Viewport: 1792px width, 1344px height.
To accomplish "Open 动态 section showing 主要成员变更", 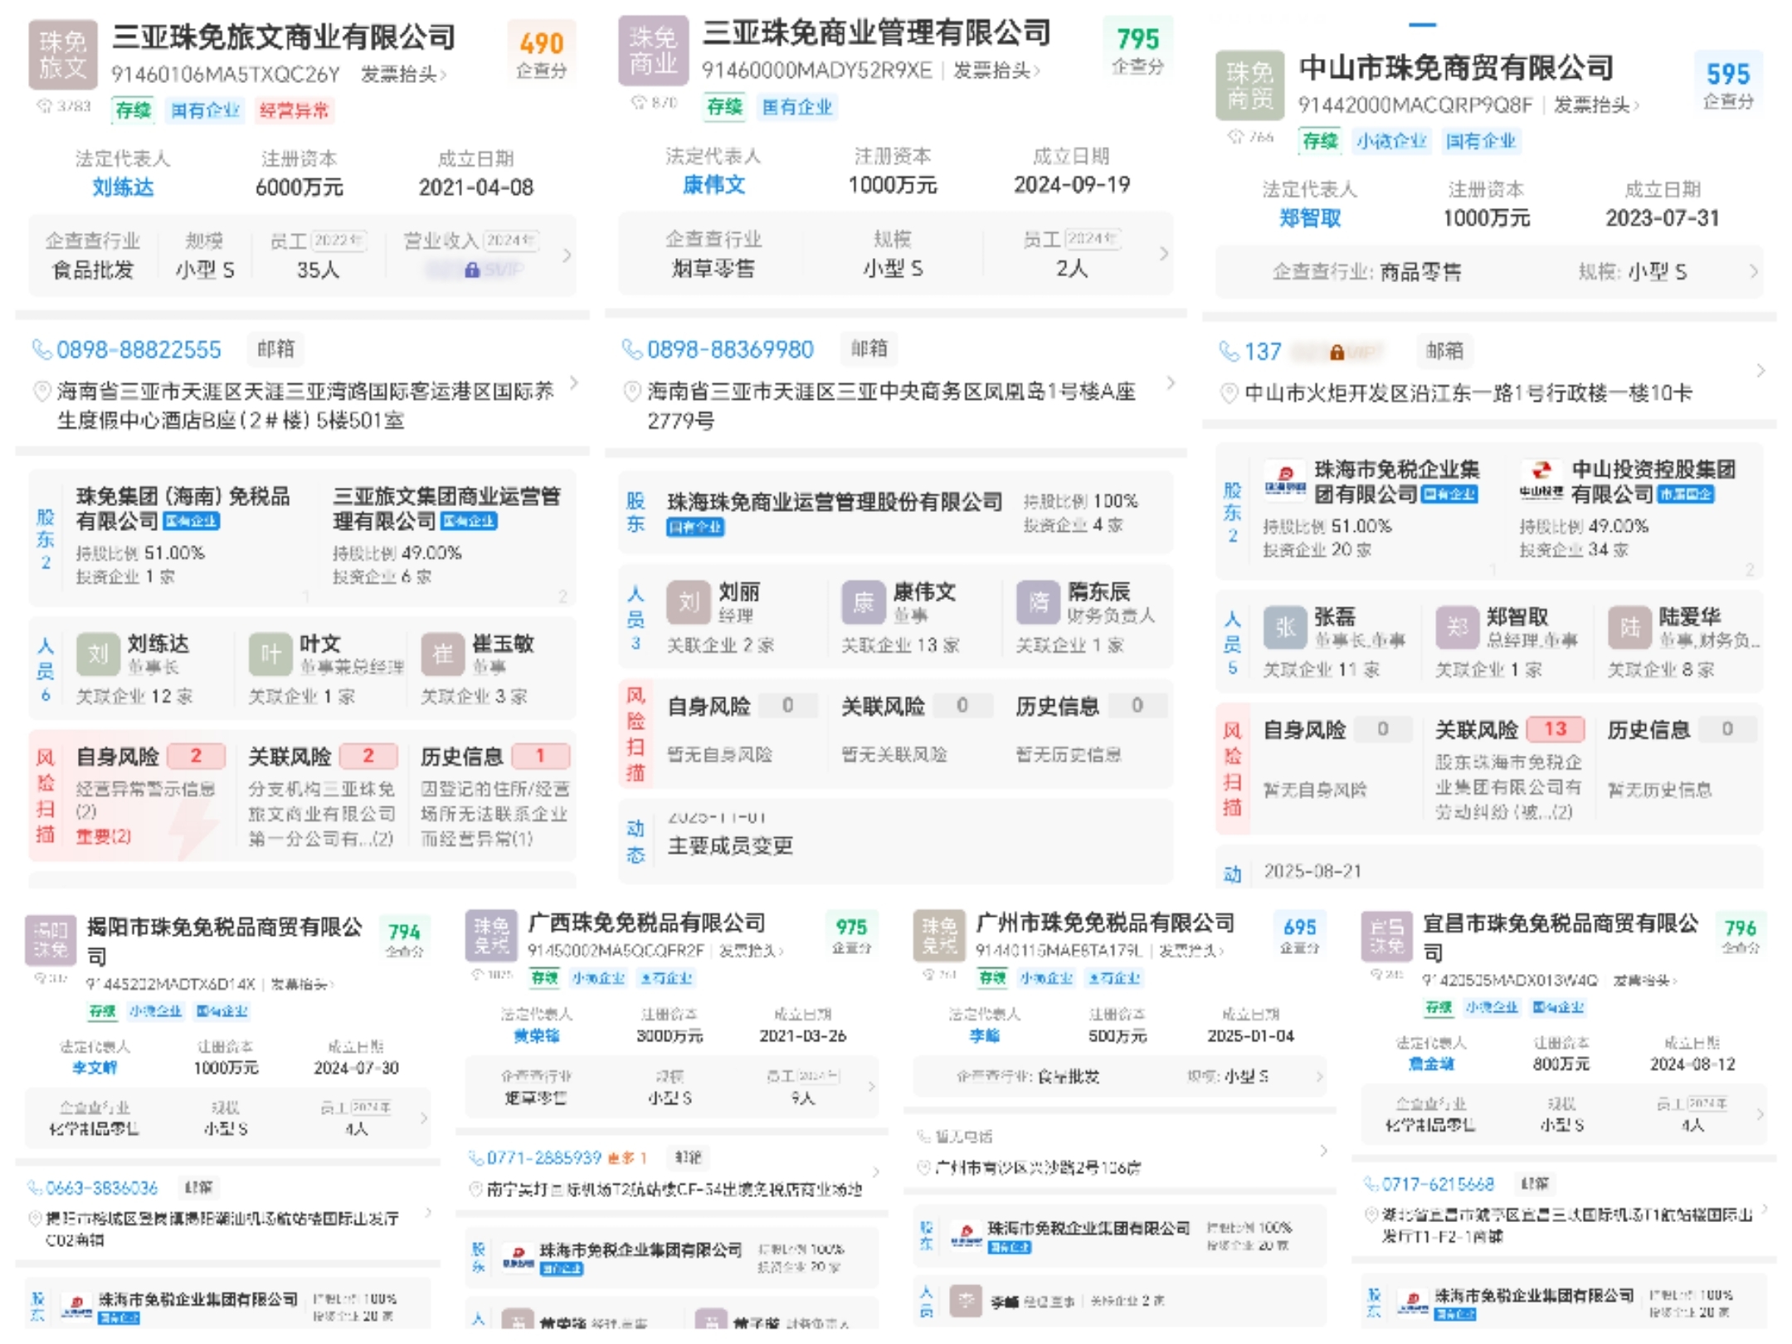I will pos(635,841).
